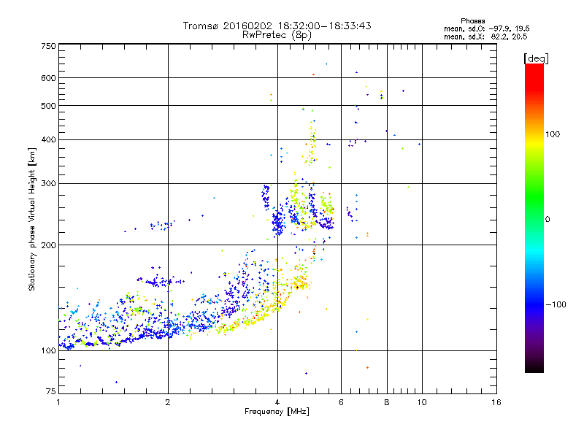The image size is (584, 438).
Task: Click the x-axis tick label '4'
Action: [x=277, y=402]
